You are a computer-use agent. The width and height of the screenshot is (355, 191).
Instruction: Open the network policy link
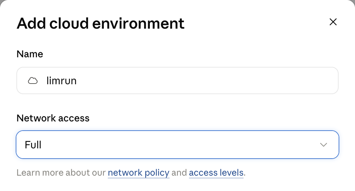pyautogui.click(x=139, y=173)
